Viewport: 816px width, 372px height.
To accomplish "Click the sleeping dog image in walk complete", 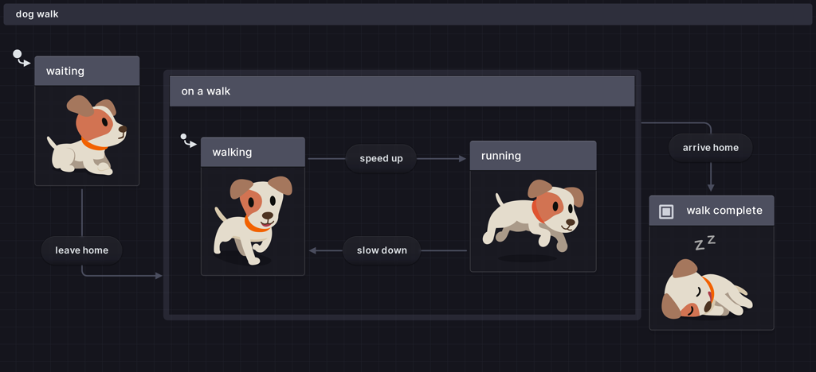I will (x=706, y=290).
